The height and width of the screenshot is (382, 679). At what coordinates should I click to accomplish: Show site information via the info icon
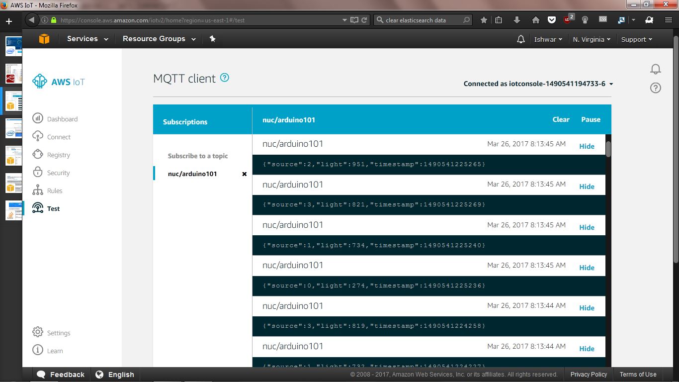[x=45, y=20]
